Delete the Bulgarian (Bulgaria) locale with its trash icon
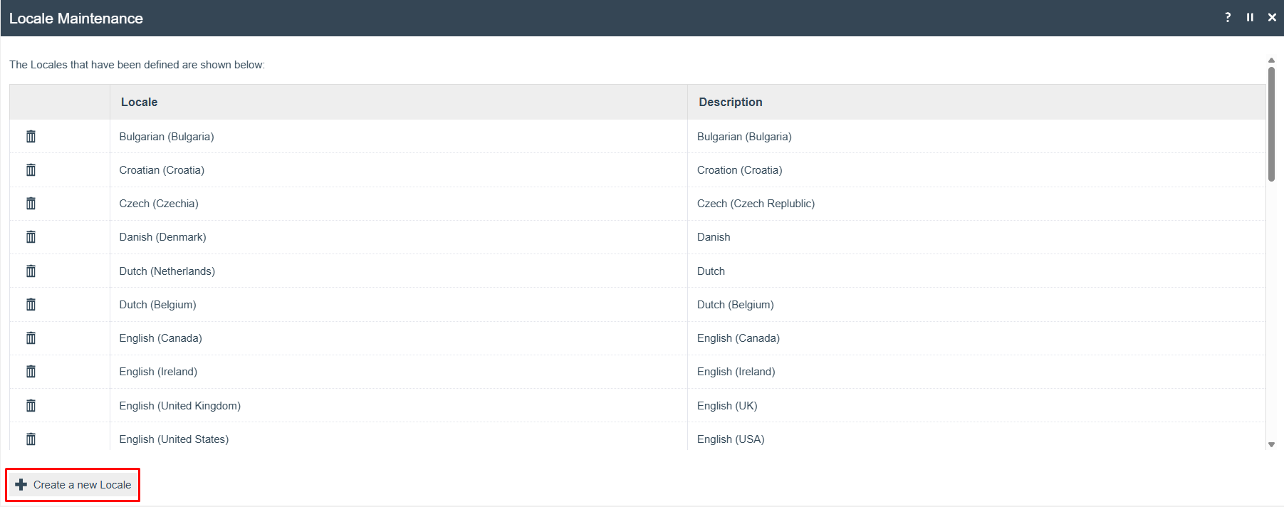The image size is (1284, 507). pyautogui.click(x=31, y=136)
